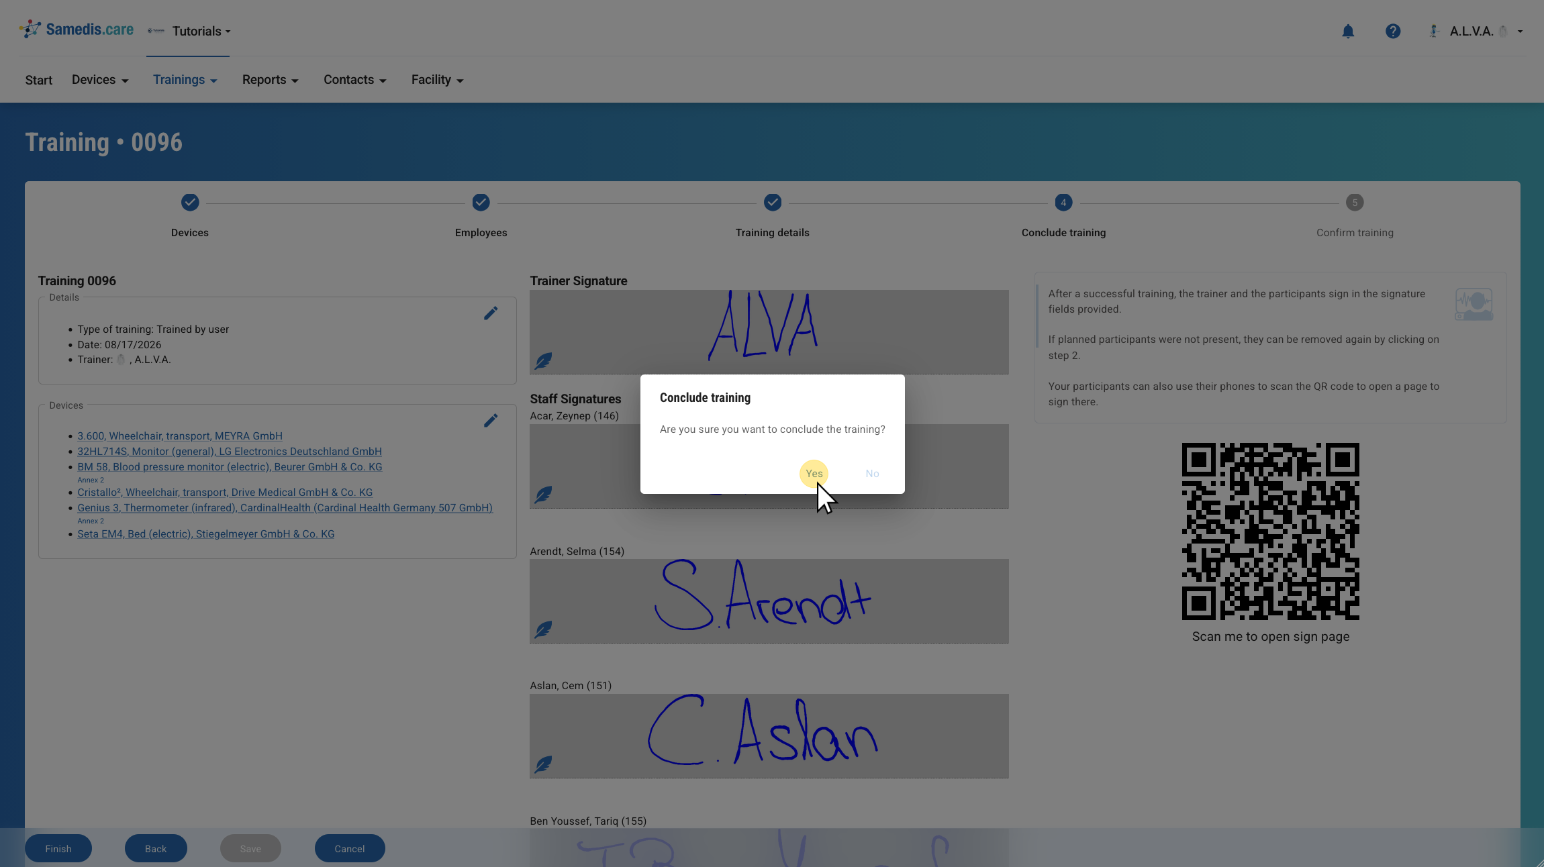The image size is (1544, 867).
Task: Click the Back button
Action: coord(156,849)
